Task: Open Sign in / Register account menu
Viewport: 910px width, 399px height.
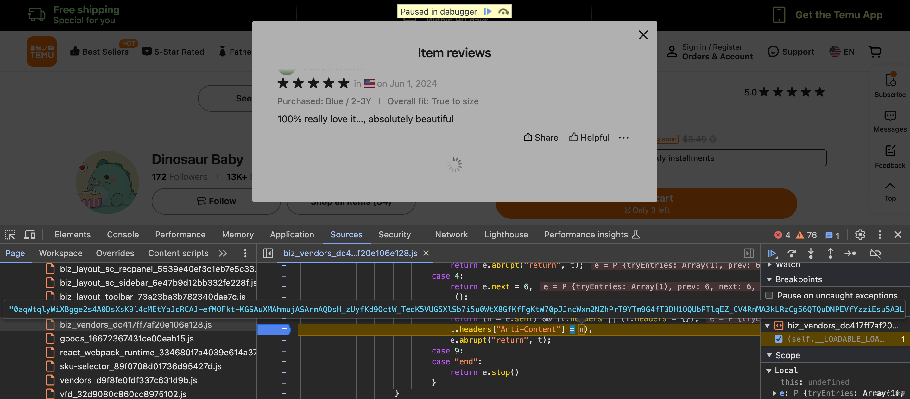Action: (709, 52)
